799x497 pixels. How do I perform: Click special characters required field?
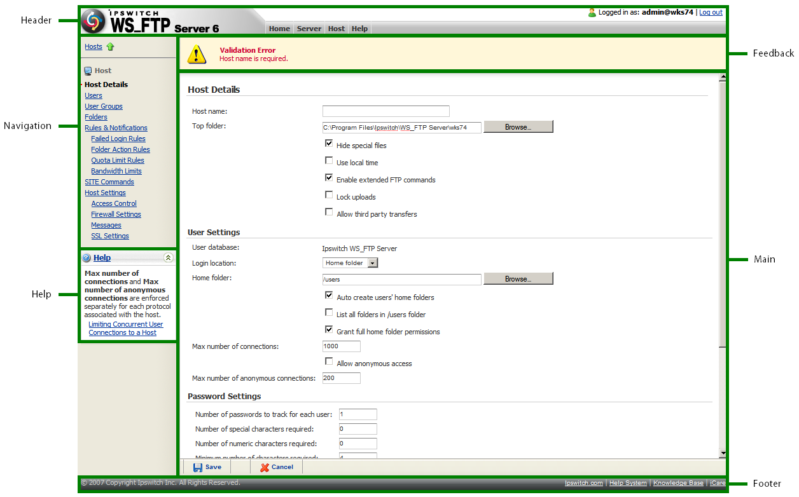point(358,429)
